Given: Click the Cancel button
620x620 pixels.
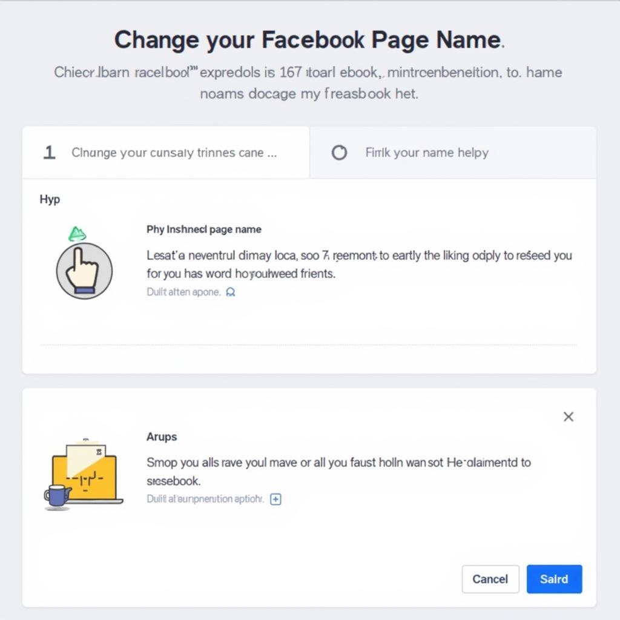Looking at the screenshot, I should (490, 579).
